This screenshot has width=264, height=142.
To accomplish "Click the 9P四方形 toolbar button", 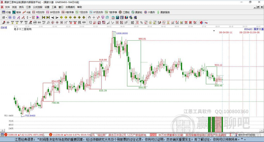I will click(x=53, y=12).
